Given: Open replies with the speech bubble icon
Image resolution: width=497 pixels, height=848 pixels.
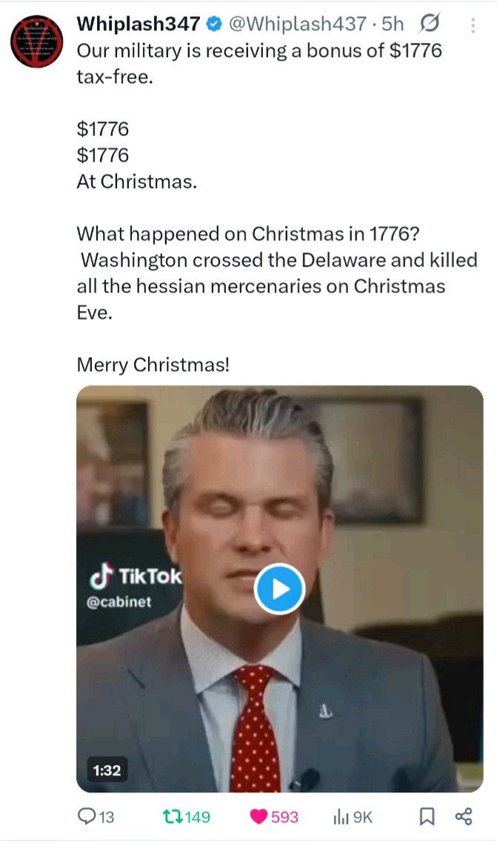Looking at the screenshot, I should 87,817.
